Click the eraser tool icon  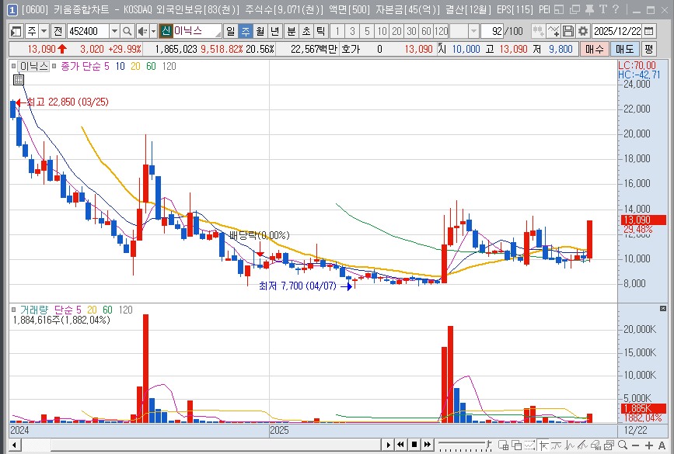595,445
